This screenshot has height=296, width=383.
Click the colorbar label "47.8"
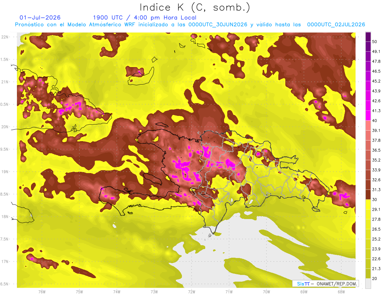(x=376, y=61)
